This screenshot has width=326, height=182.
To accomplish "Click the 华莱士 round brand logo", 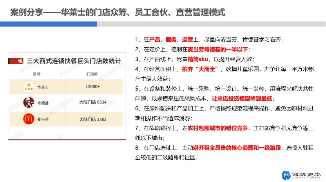I will [29, 87].
